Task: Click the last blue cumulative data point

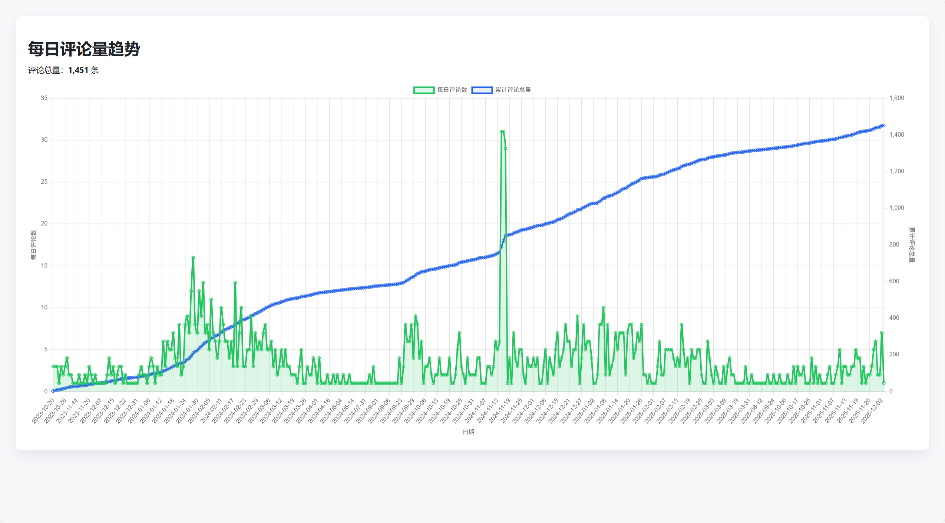Action: point(884,126)
